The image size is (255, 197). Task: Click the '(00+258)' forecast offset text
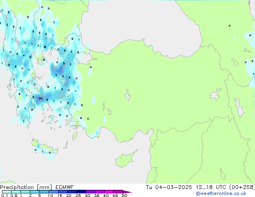coord(242,187)
